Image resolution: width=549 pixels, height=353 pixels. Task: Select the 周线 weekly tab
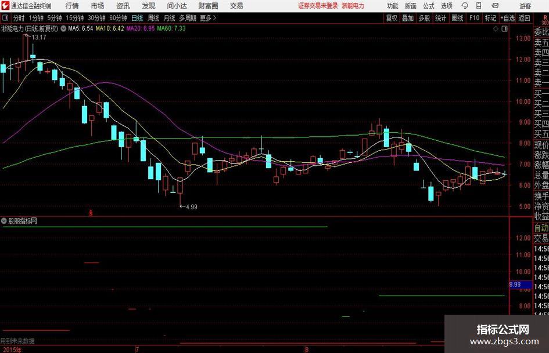(153, 18)
